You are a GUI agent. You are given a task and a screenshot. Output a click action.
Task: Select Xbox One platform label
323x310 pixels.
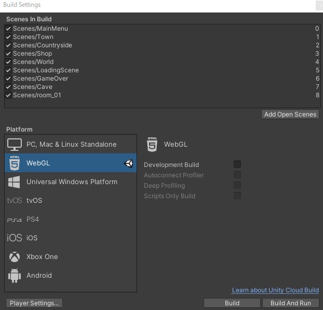click(42, 256)
